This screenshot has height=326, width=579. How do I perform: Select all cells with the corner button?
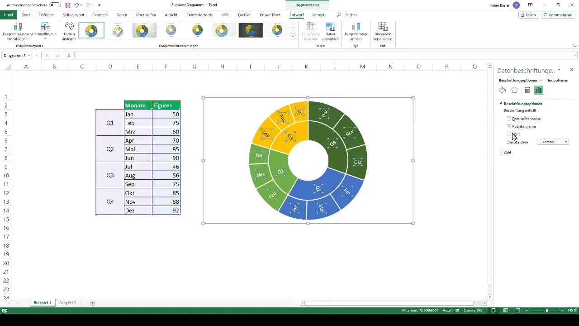click(x=6, y=67)
